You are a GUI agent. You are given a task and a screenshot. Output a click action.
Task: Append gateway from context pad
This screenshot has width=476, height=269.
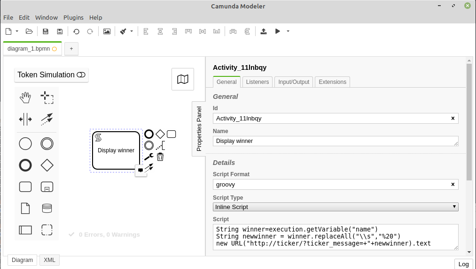click(x=160, y=134)
